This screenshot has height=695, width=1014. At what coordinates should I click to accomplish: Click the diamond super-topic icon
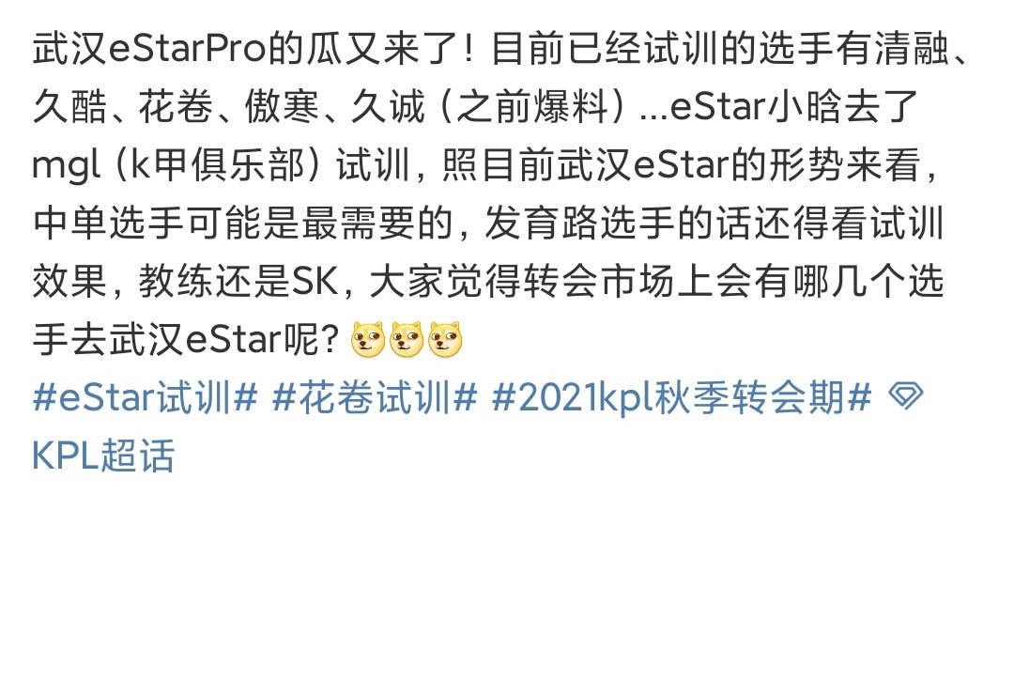(x=906, y=395)
